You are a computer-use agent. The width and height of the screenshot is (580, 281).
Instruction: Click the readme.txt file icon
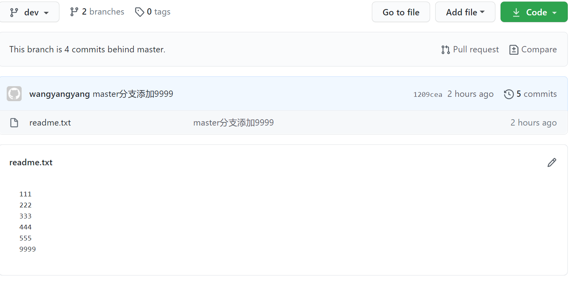tap(14, 123)
